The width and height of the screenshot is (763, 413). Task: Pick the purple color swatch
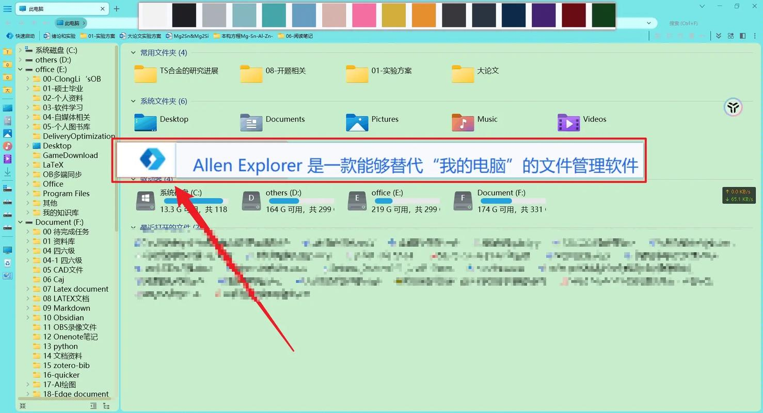544,15
